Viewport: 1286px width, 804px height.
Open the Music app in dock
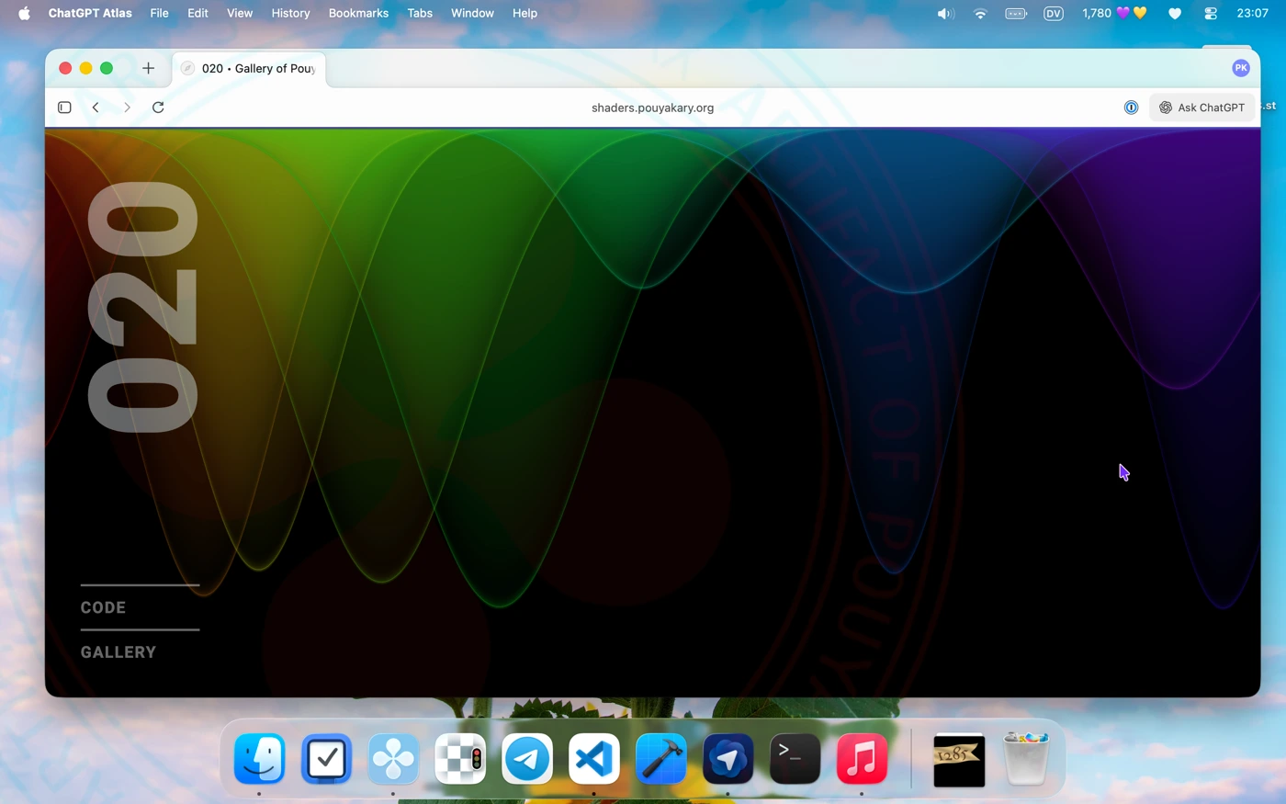tap(862, 759)
